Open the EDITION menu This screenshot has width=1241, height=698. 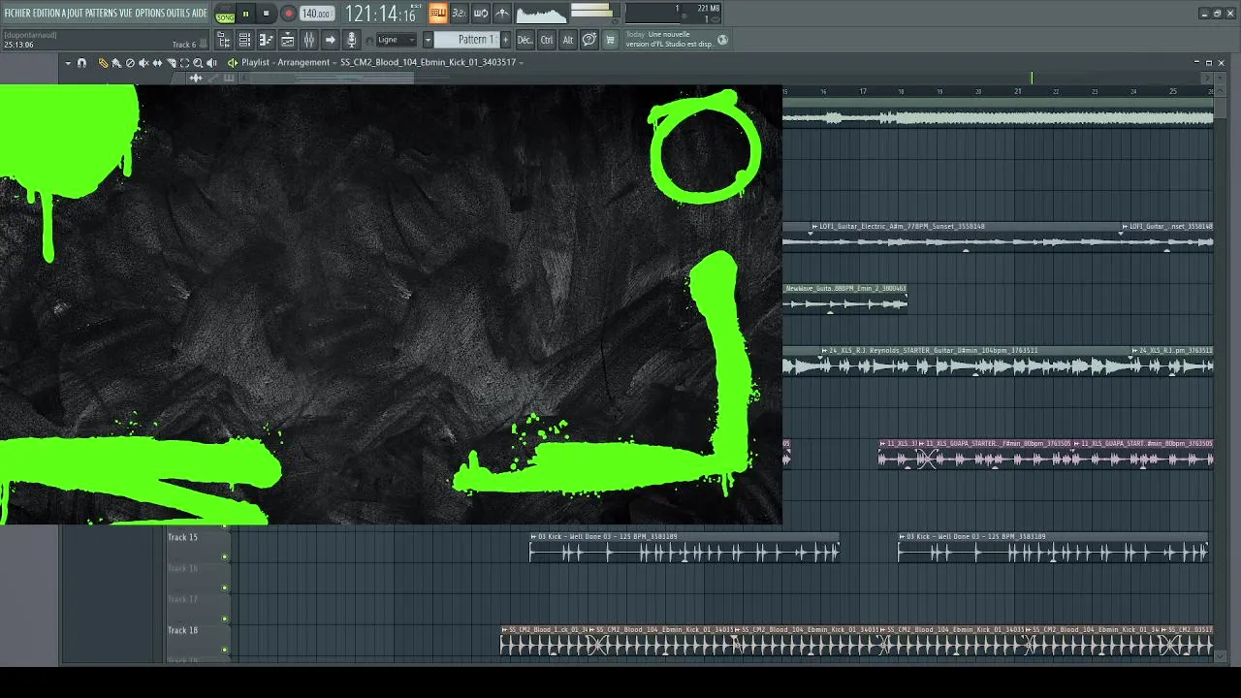tap(46, 13)
